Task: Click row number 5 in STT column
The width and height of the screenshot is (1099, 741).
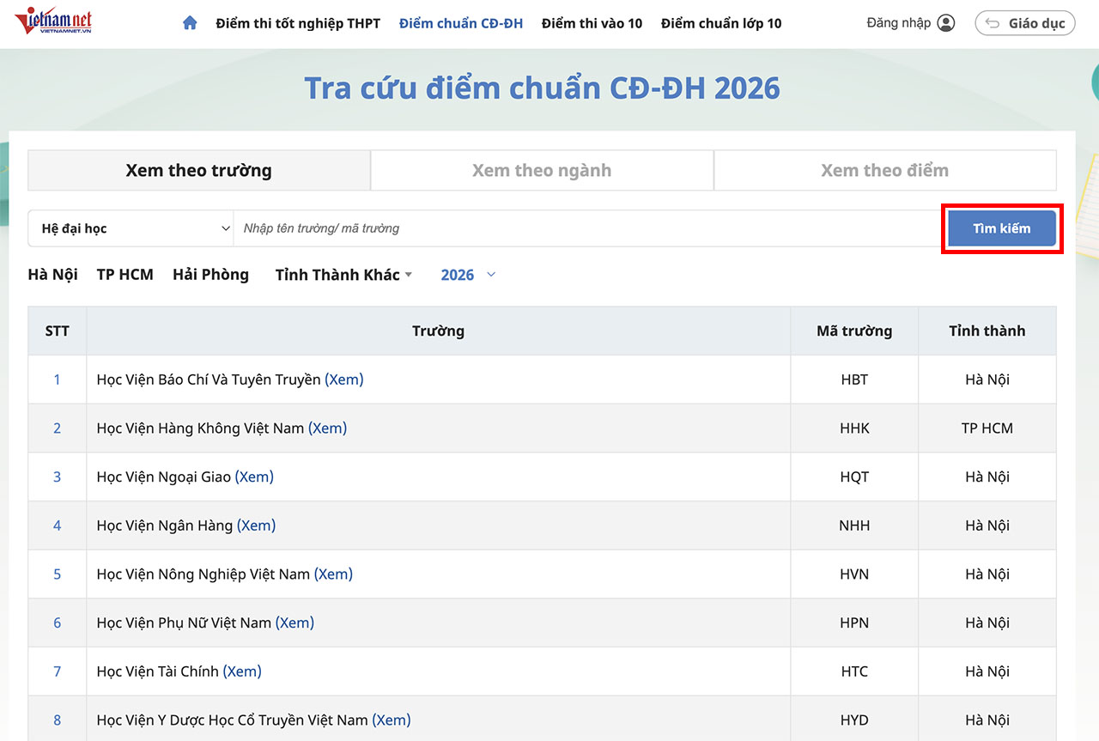Action: point(58,574)
